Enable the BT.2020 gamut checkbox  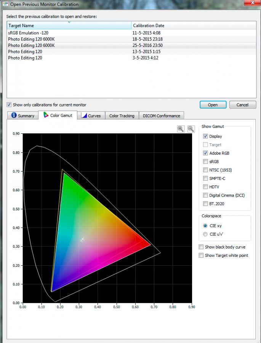[x=205, y=204]
